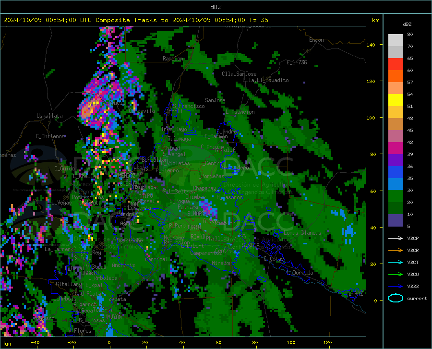Click the '120' tick on bottom axis
Image resolution: width=432 pixels, height=349 pixels.
pyautogui.click(x=327, y=342)
